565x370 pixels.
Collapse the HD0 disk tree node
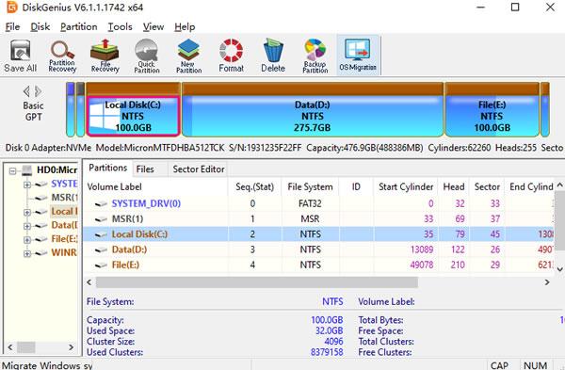[12, 170]
